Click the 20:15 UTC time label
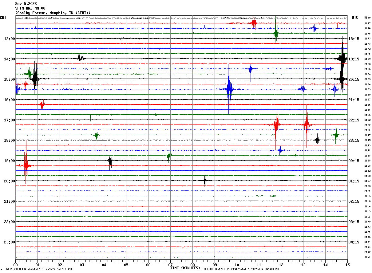 point(354,79)
